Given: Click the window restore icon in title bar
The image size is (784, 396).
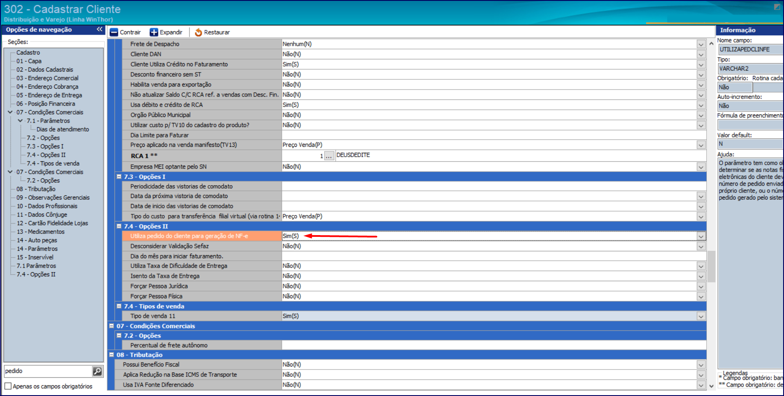Looking at the screenshot, I should click(777, 7).
